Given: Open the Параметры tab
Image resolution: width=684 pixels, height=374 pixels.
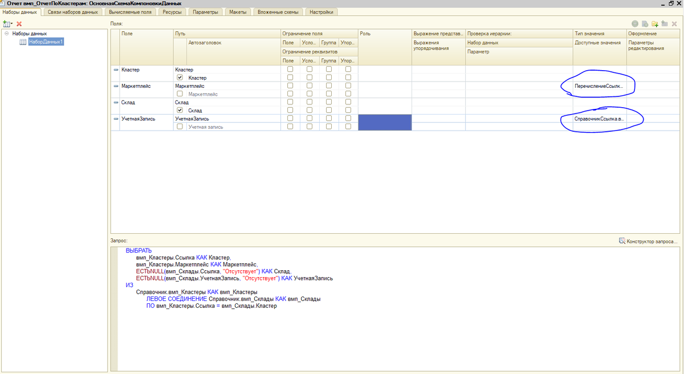Looking at the screenshot, I should point(205,12).
